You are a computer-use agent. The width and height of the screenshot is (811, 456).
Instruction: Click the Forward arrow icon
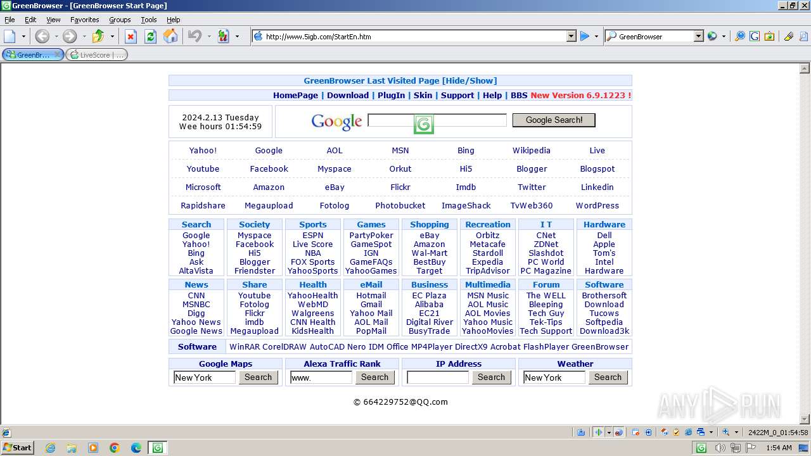coord(70,36)
